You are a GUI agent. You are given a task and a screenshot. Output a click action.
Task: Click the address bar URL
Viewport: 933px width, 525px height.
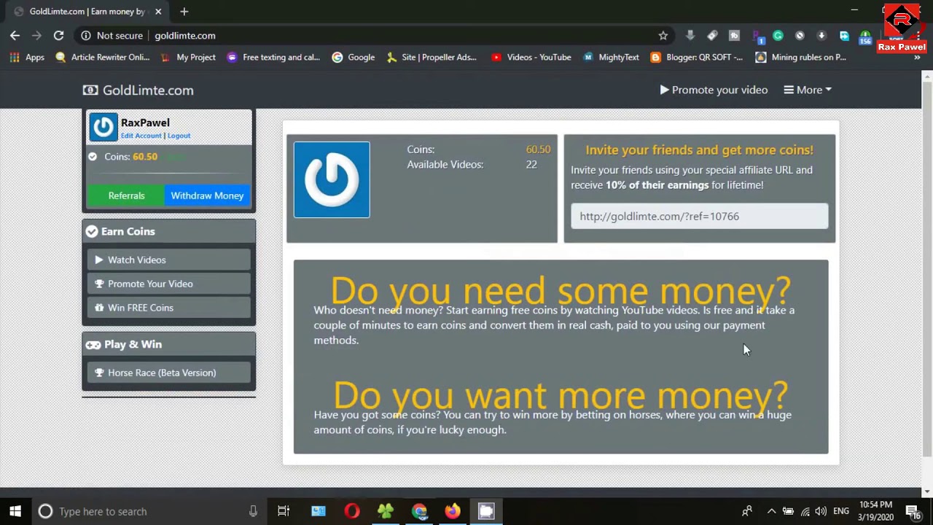point(185,35)
